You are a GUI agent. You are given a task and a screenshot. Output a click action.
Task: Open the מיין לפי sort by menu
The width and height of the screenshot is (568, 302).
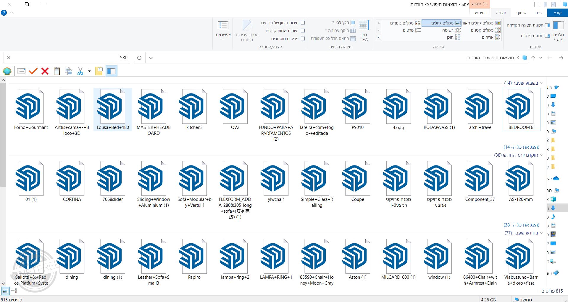click(x=364, y=31)
